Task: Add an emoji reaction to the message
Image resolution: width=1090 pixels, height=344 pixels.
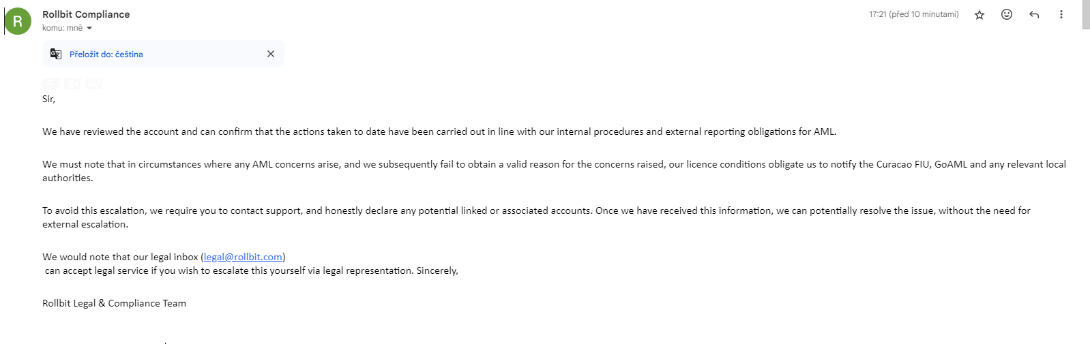Action: [1007, 14]
